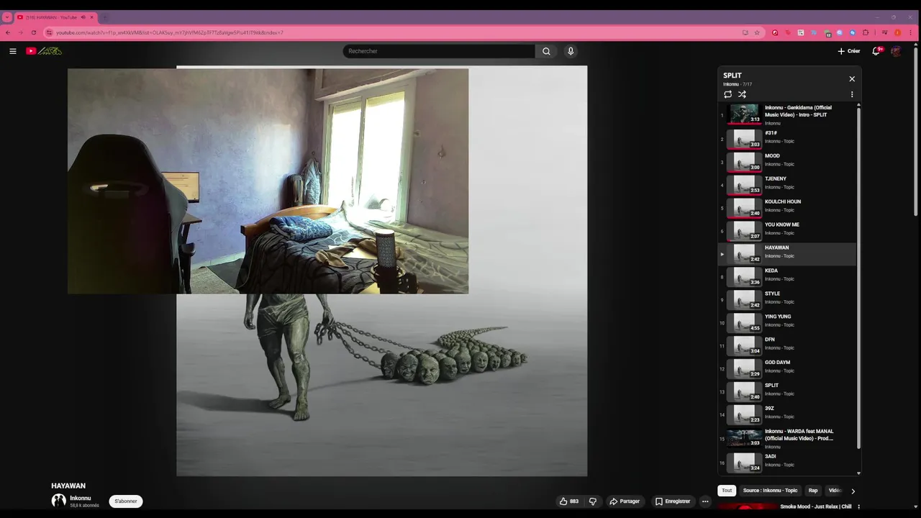Viewport: 921px width, 518px height.
Task: Play the STYLE track
Action: click(x=787, y=299)
